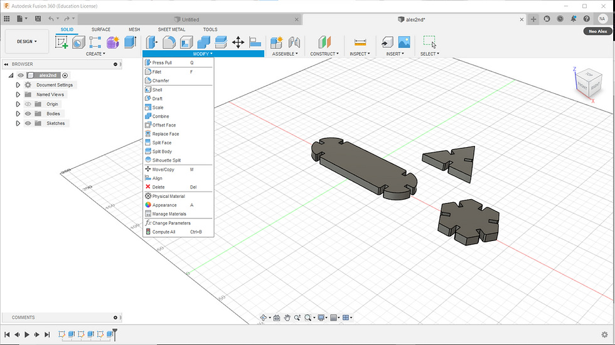Click the Redo arrow
615x345 pixels.
click(x=67, y=18)
